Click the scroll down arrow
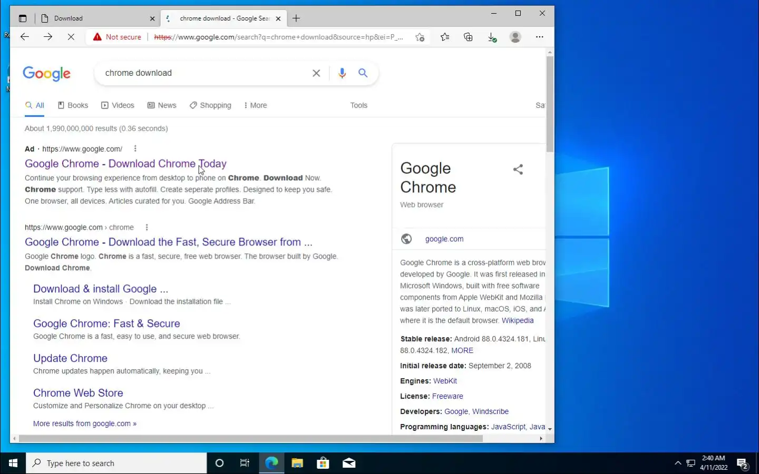This screenshot has width=759, height=474. coord(550,429)
